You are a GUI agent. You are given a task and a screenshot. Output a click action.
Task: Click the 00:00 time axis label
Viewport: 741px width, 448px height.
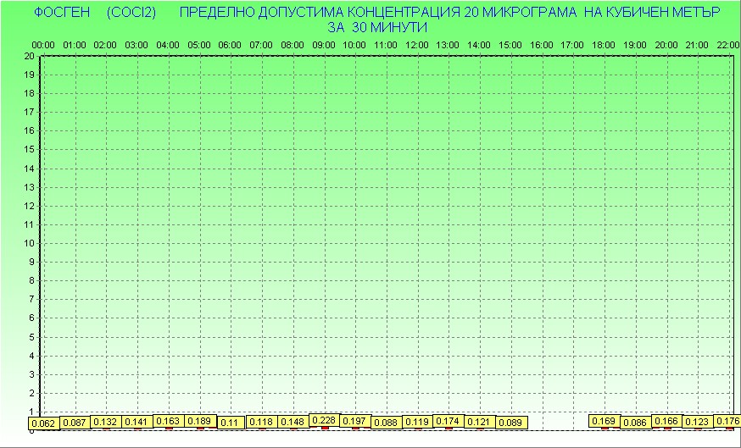click(x=43, y=44)
